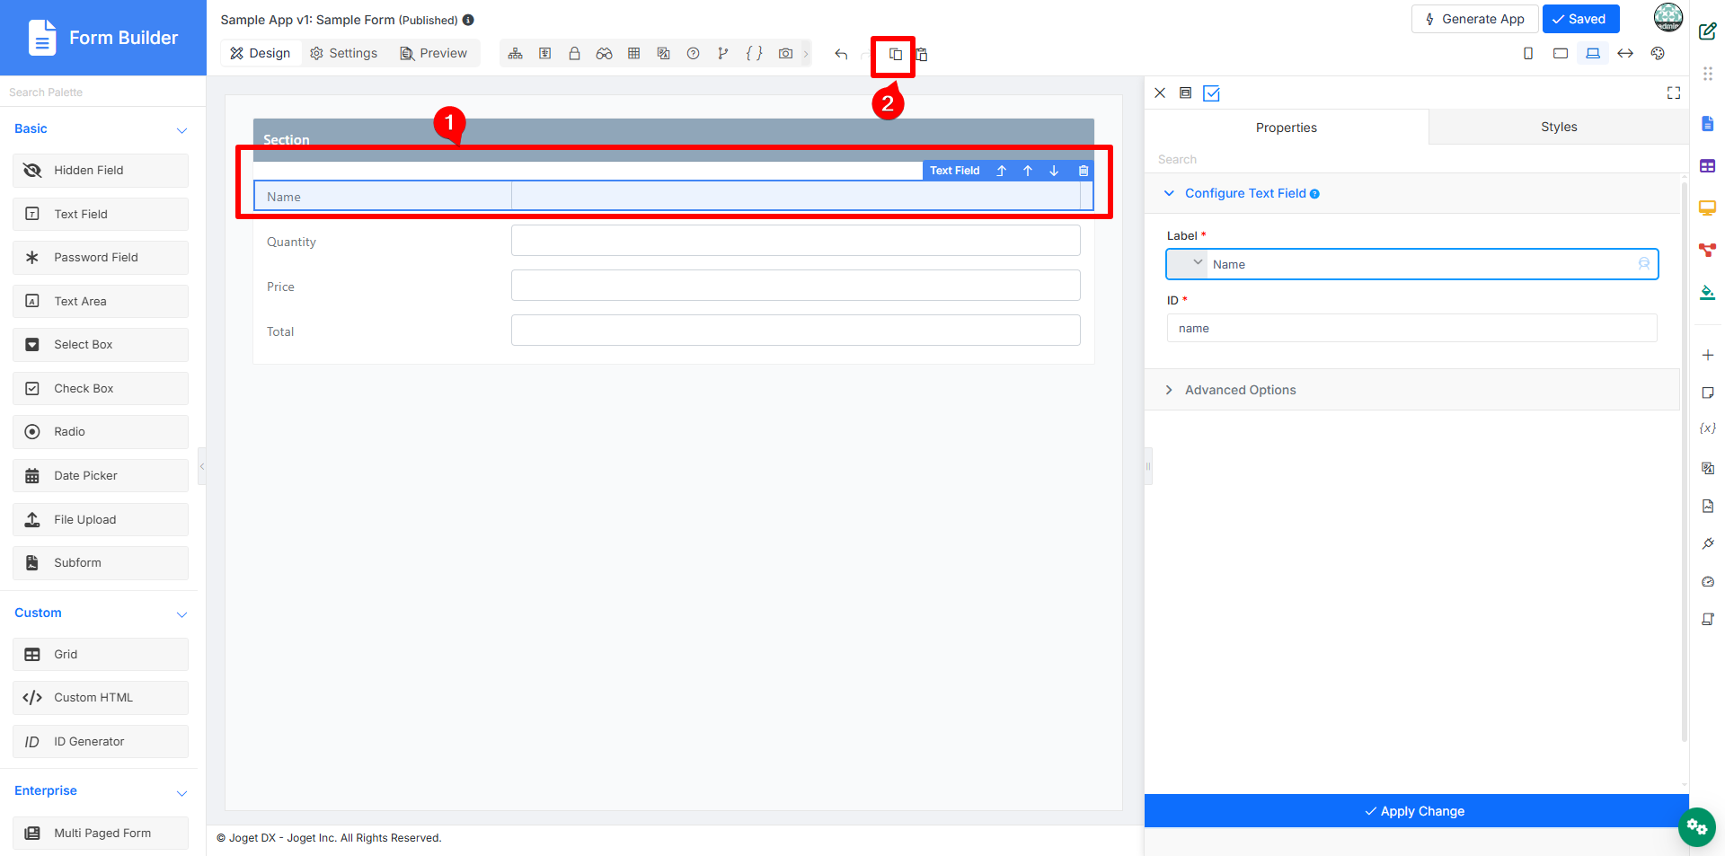Switch to the Styles tab
This screenshot has width=1725, height=856.
pos(1559,127)
